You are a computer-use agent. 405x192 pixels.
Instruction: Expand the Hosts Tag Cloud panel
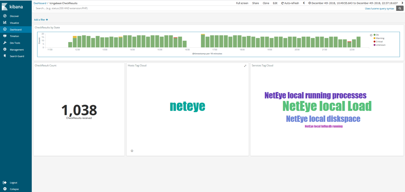245,66
